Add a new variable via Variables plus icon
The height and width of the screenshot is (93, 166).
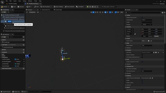pos(24,52)
